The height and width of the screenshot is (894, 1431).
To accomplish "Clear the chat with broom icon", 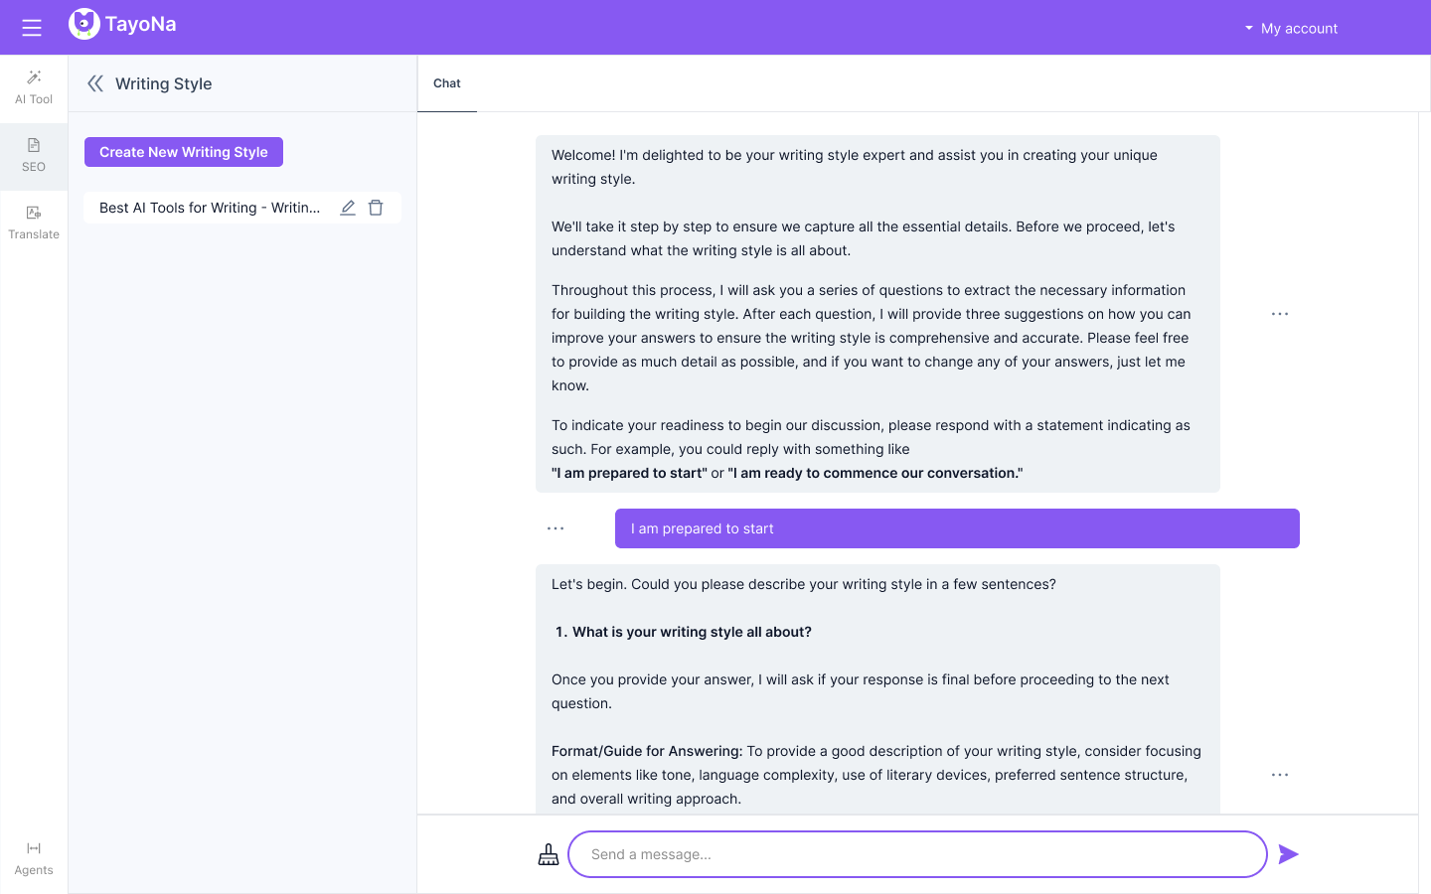I will [x=549, y=854].
